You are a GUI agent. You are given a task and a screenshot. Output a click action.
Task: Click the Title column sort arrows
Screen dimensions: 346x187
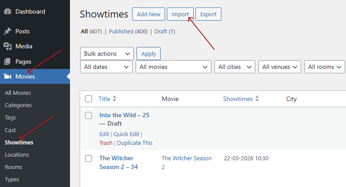click(x=114, y=99)
